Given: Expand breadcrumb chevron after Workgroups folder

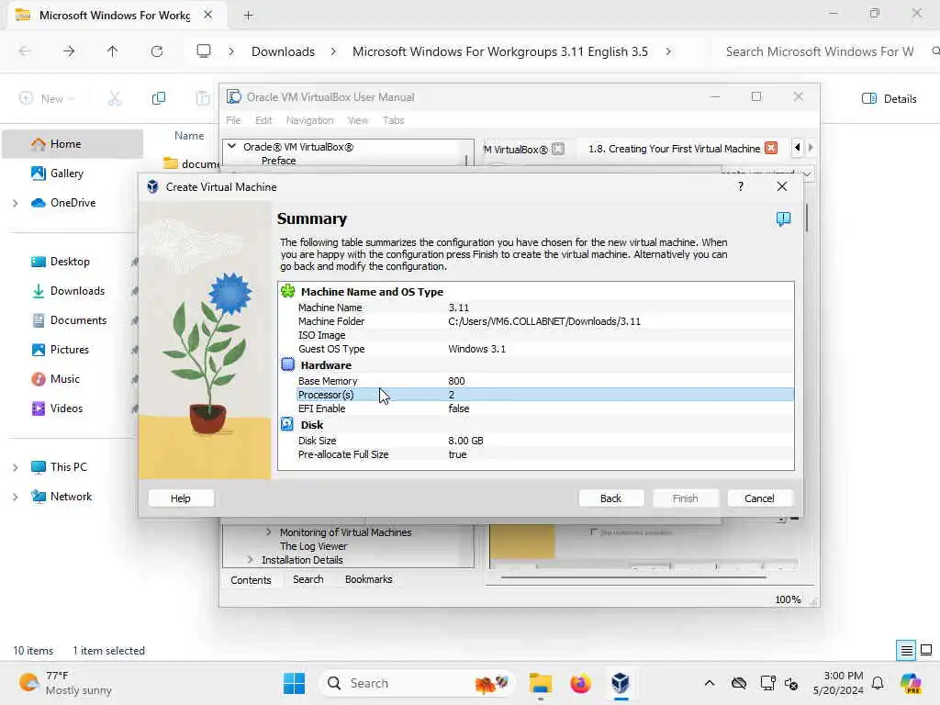Looking at the screenshot, I should tap(668, 51).
